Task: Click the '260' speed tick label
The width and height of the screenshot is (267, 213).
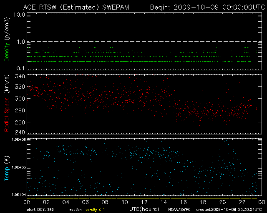Action: [x=20, y=122]
